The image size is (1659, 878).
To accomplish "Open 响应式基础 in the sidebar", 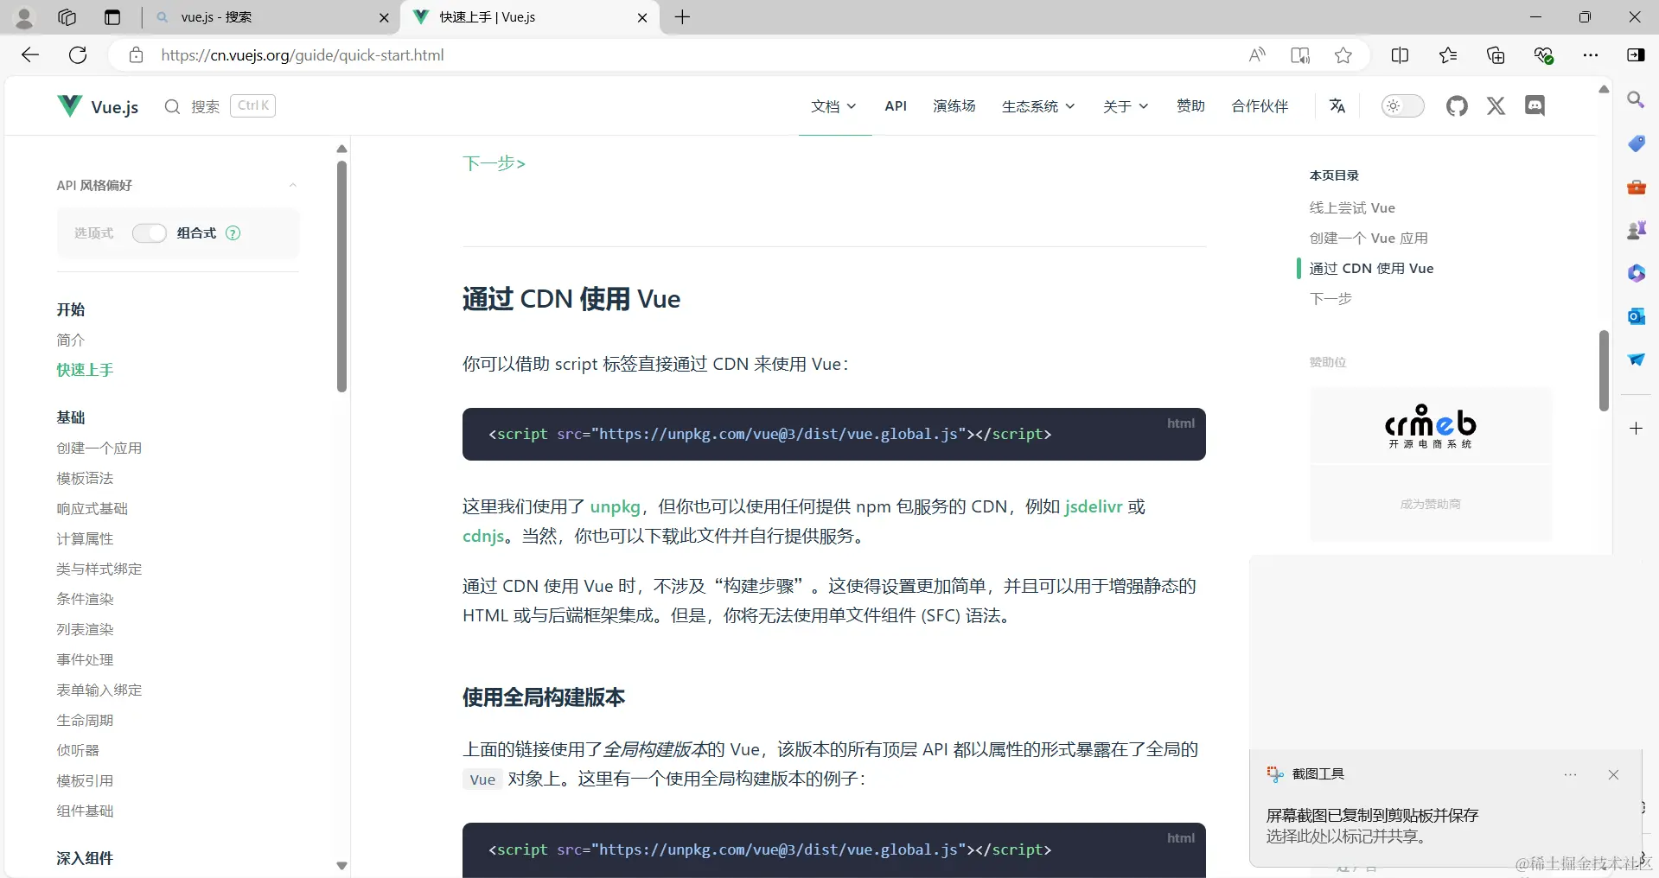I will tap(93, 509).
